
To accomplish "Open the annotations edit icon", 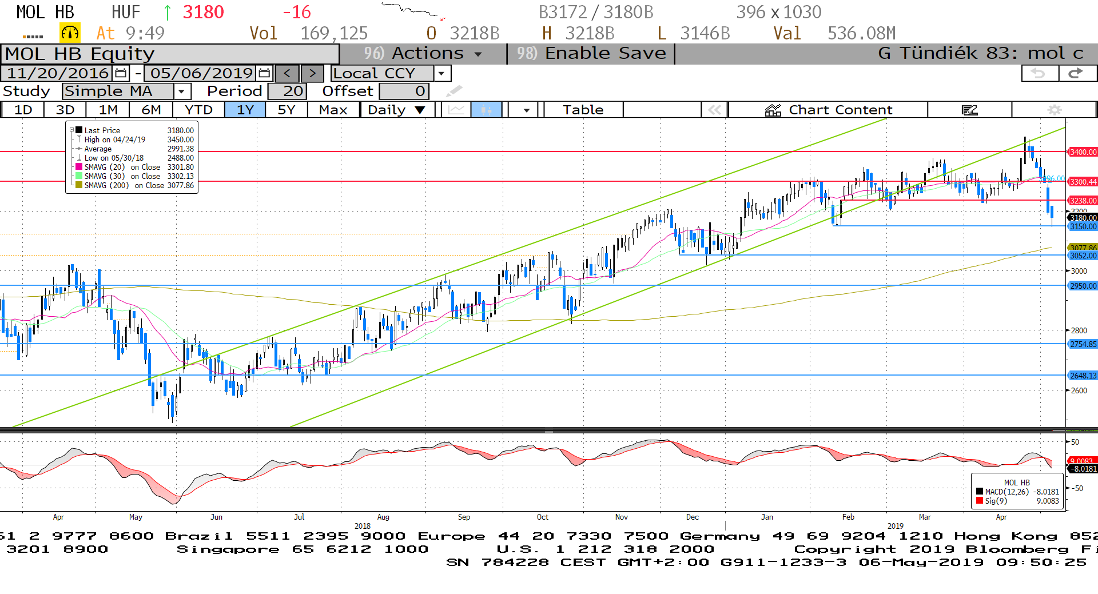I will [970, 110].
